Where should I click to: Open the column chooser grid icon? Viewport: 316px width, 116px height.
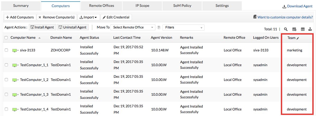pyautogui.click(x=303, y=29)
